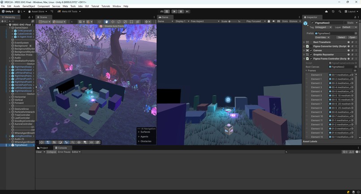Open the Component menu
The image size is (361, 194).
tap(43, 6)
